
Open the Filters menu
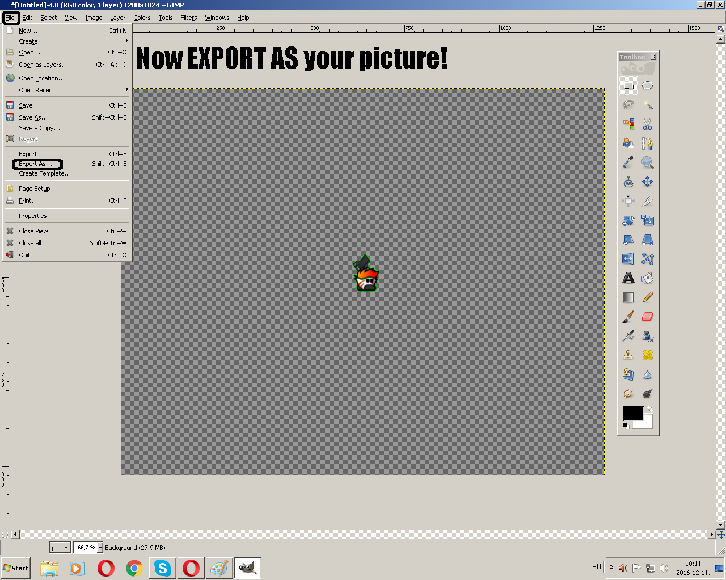[188, 18]
